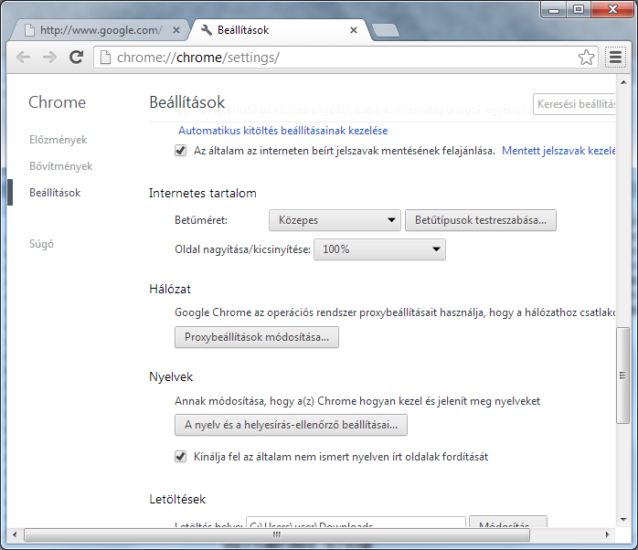Click the Letöltések section heading
The width and height of the screenshot is (638, 550).
(177, 499)
